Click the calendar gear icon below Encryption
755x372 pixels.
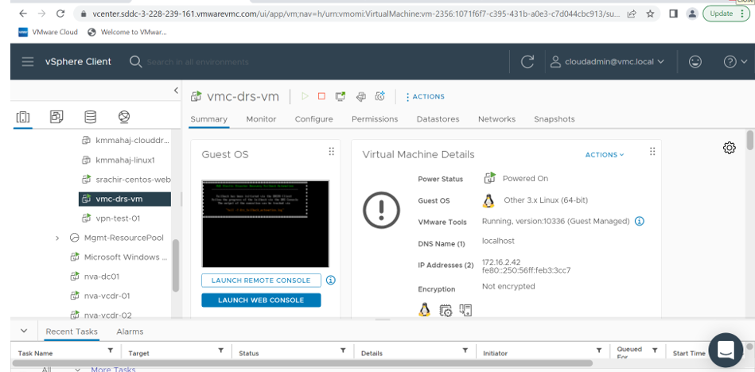pyautogui.click(x=446, y=311)
